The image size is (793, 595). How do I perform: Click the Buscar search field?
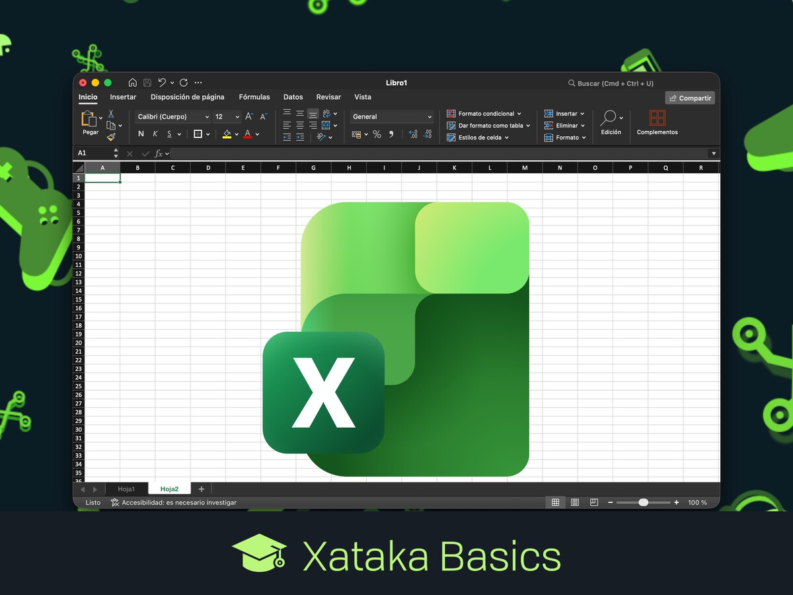point(611,83)
